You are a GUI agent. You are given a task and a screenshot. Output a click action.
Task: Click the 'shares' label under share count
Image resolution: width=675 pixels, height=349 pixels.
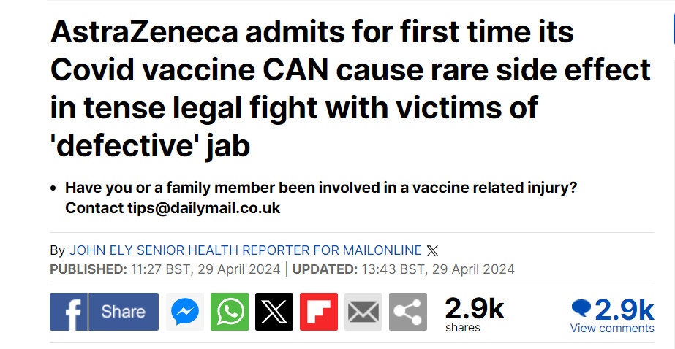[x=463, y=328]
